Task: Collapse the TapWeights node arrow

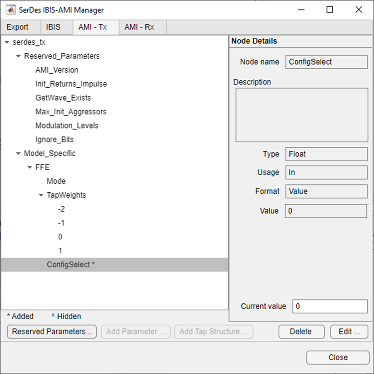Action: tap(41, 195)
